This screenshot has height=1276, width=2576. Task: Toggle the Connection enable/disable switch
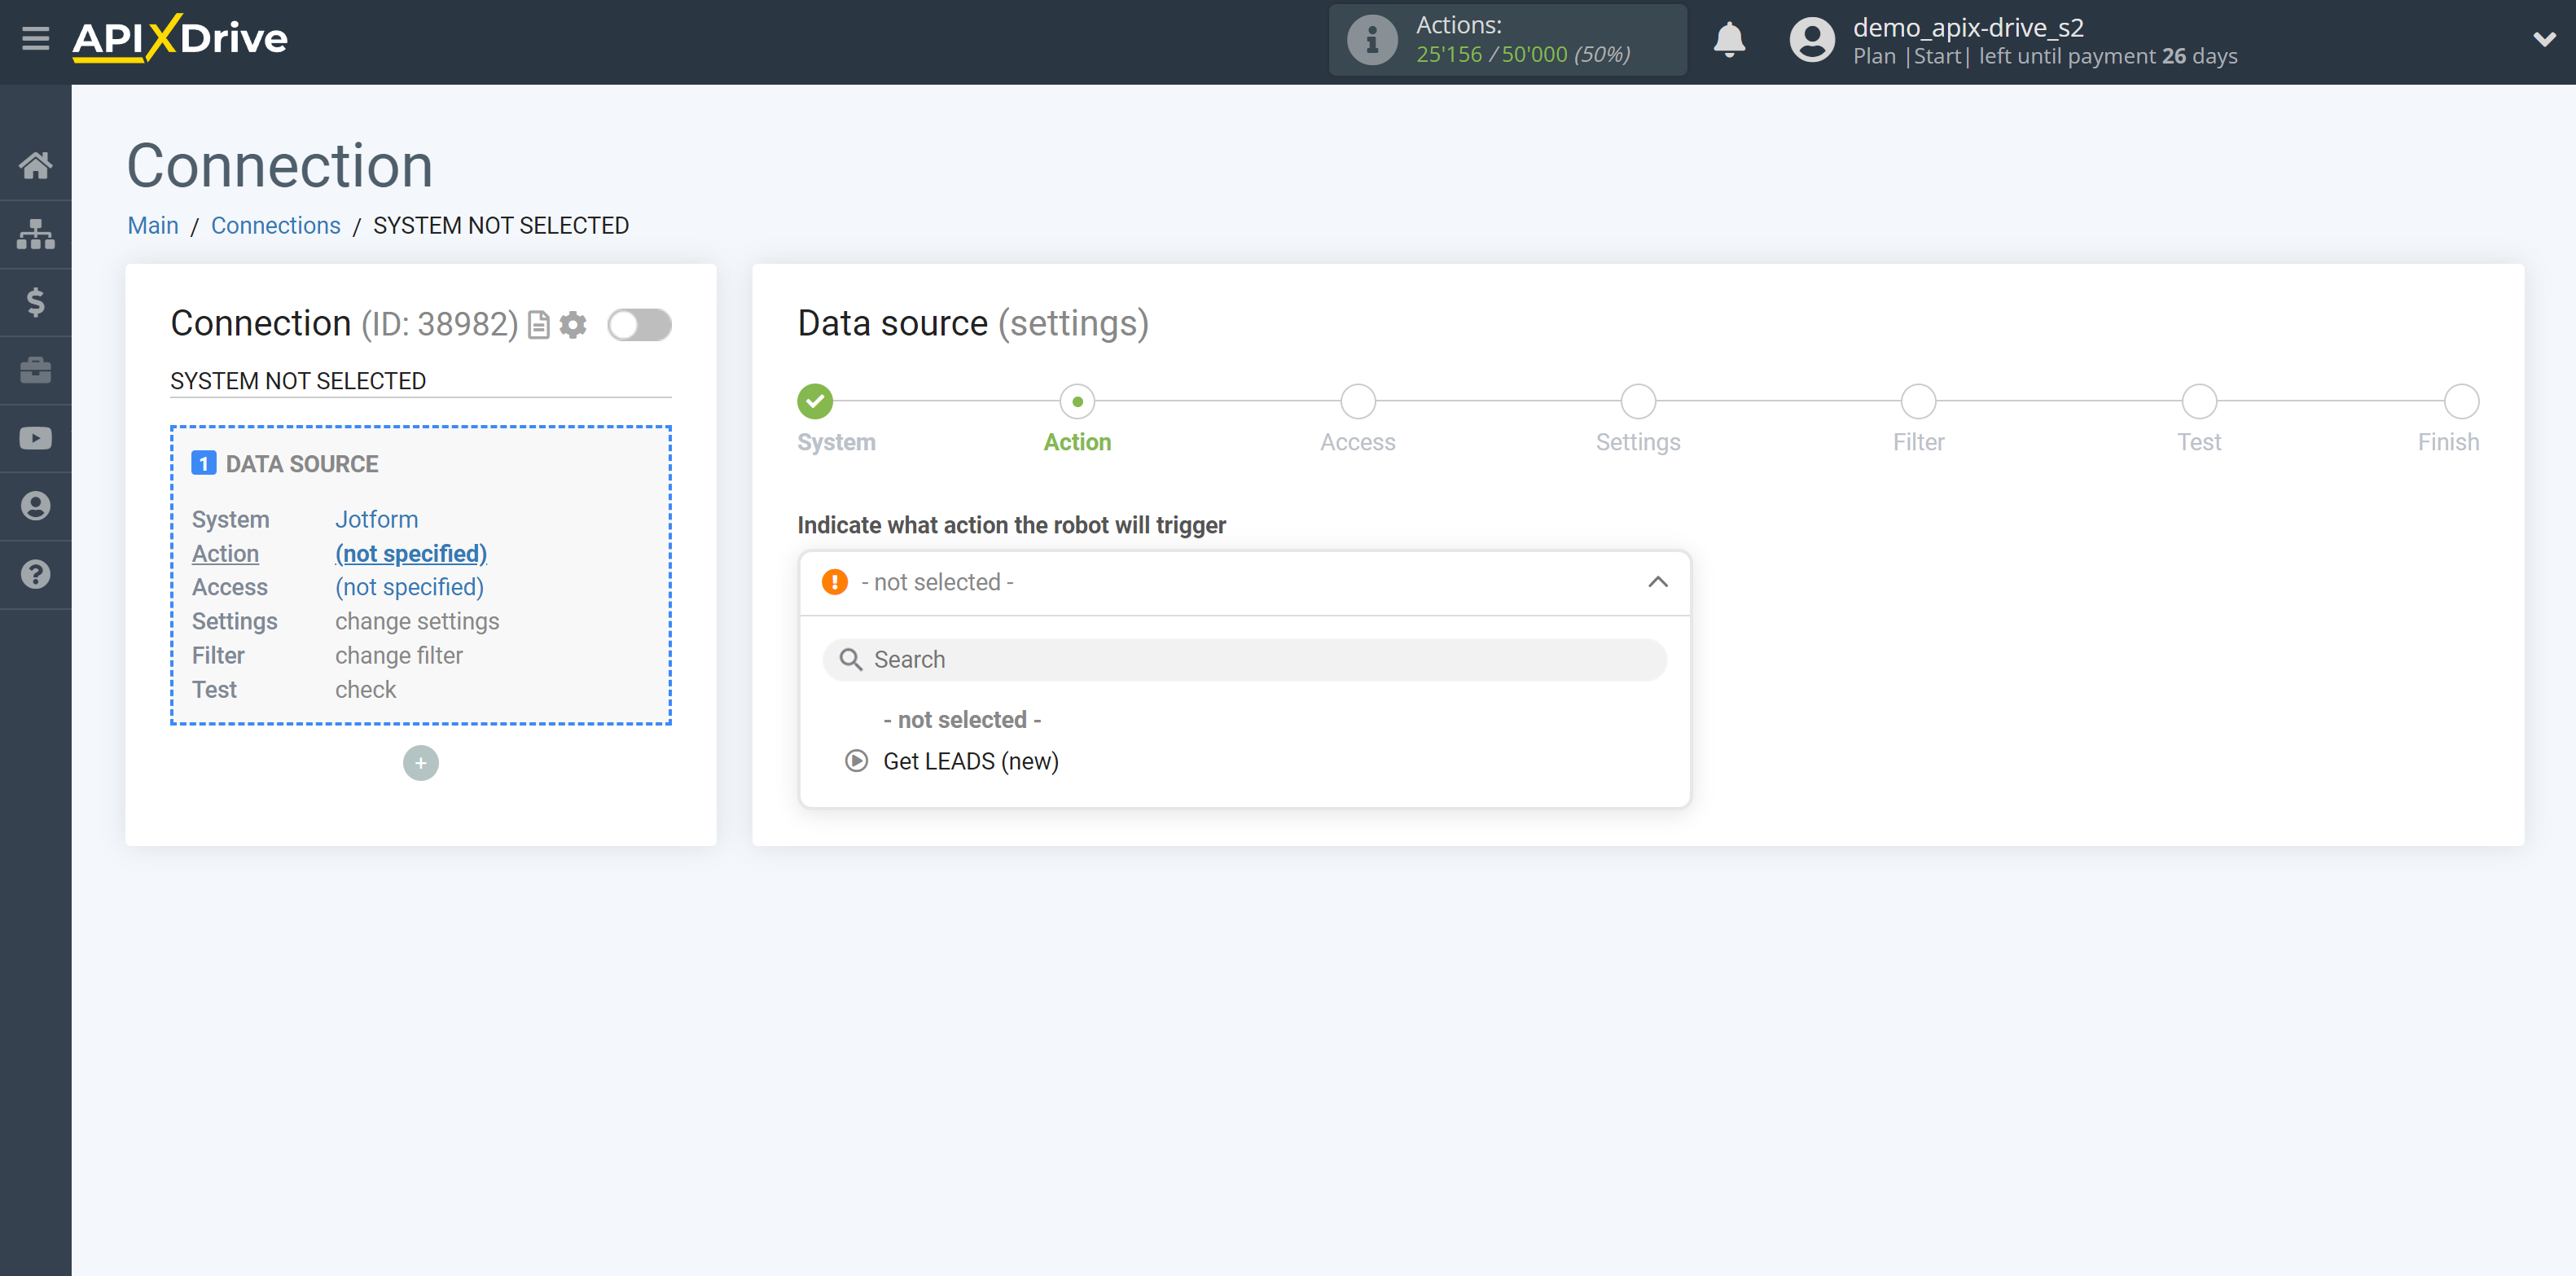click(639, 323)
